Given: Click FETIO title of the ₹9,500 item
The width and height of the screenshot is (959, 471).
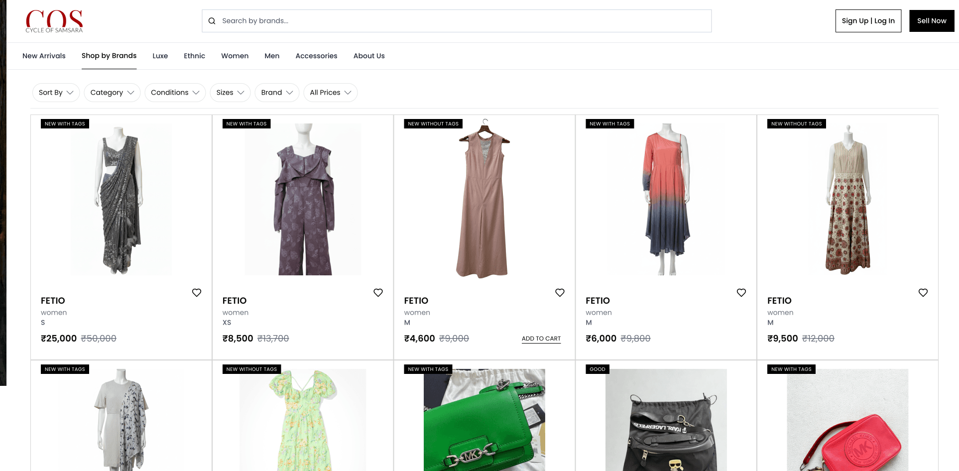Looking at the screenshot, I should click(x=779, y=301).
